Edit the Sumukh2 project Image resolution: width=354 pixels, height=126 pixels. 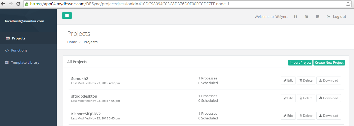coord(288,80)
